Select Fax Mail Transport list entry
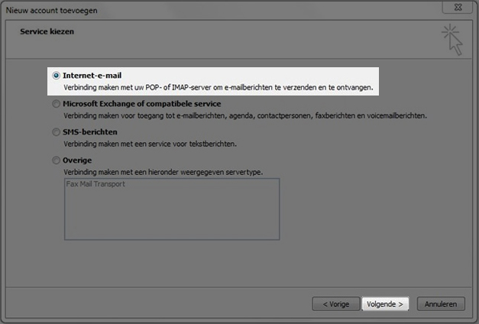This screenshot has width=479, height=324. 95,184
